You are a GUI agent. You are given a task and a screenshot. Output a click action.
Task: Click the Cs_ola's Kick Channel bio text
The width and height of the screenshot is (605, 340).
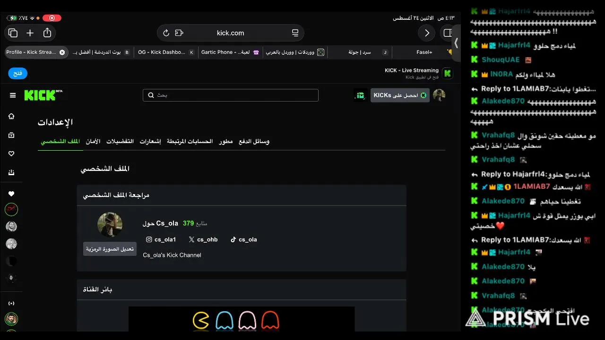(x=172, y=255)
